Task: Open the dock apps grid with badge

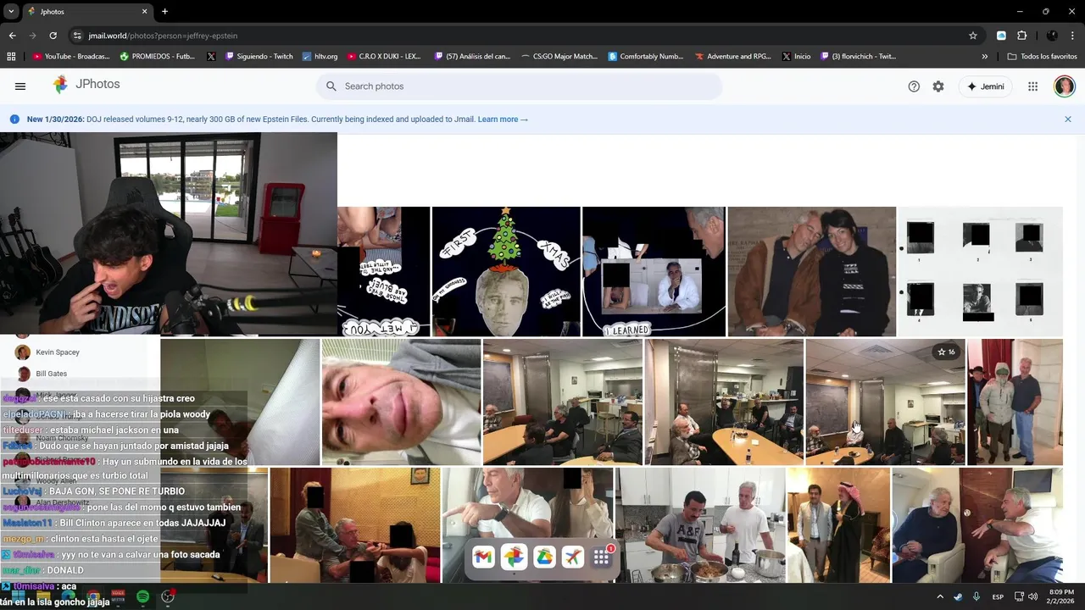Action: coord(602,557)
